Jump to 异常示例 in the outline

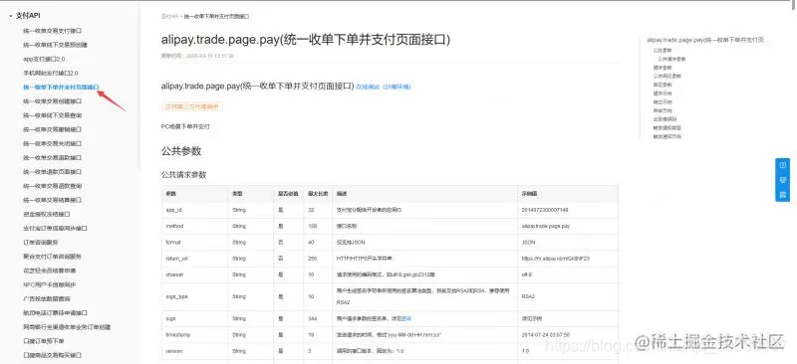663,110
